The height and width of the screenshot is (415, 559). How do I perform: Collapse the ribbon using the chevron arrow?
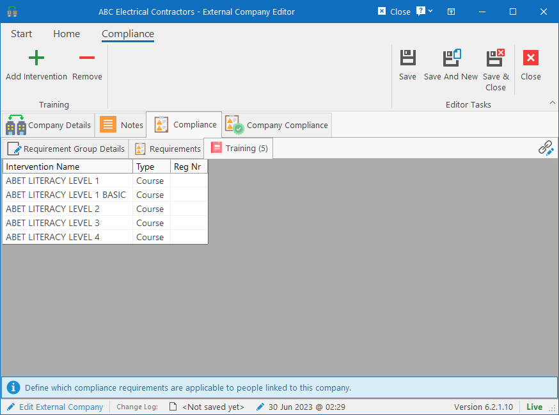coord(552,102)
